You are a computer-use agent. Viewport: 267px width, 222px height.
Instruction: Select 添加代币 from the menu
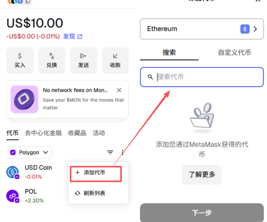(96, 173)
